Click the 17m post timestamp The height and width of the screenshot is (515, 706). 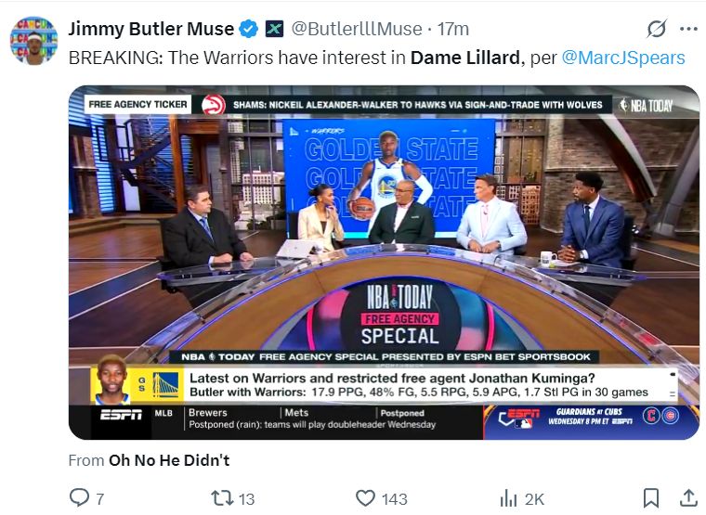coord(455,29)
